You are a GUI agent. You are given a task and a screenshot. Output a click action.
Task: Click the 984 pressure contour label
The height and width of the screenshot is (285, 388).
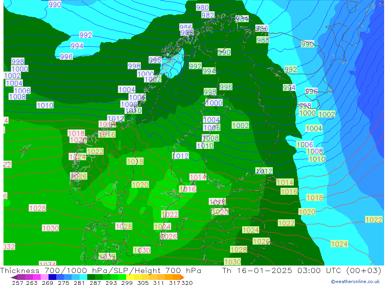pyautogui.click(x=242, y=19)
